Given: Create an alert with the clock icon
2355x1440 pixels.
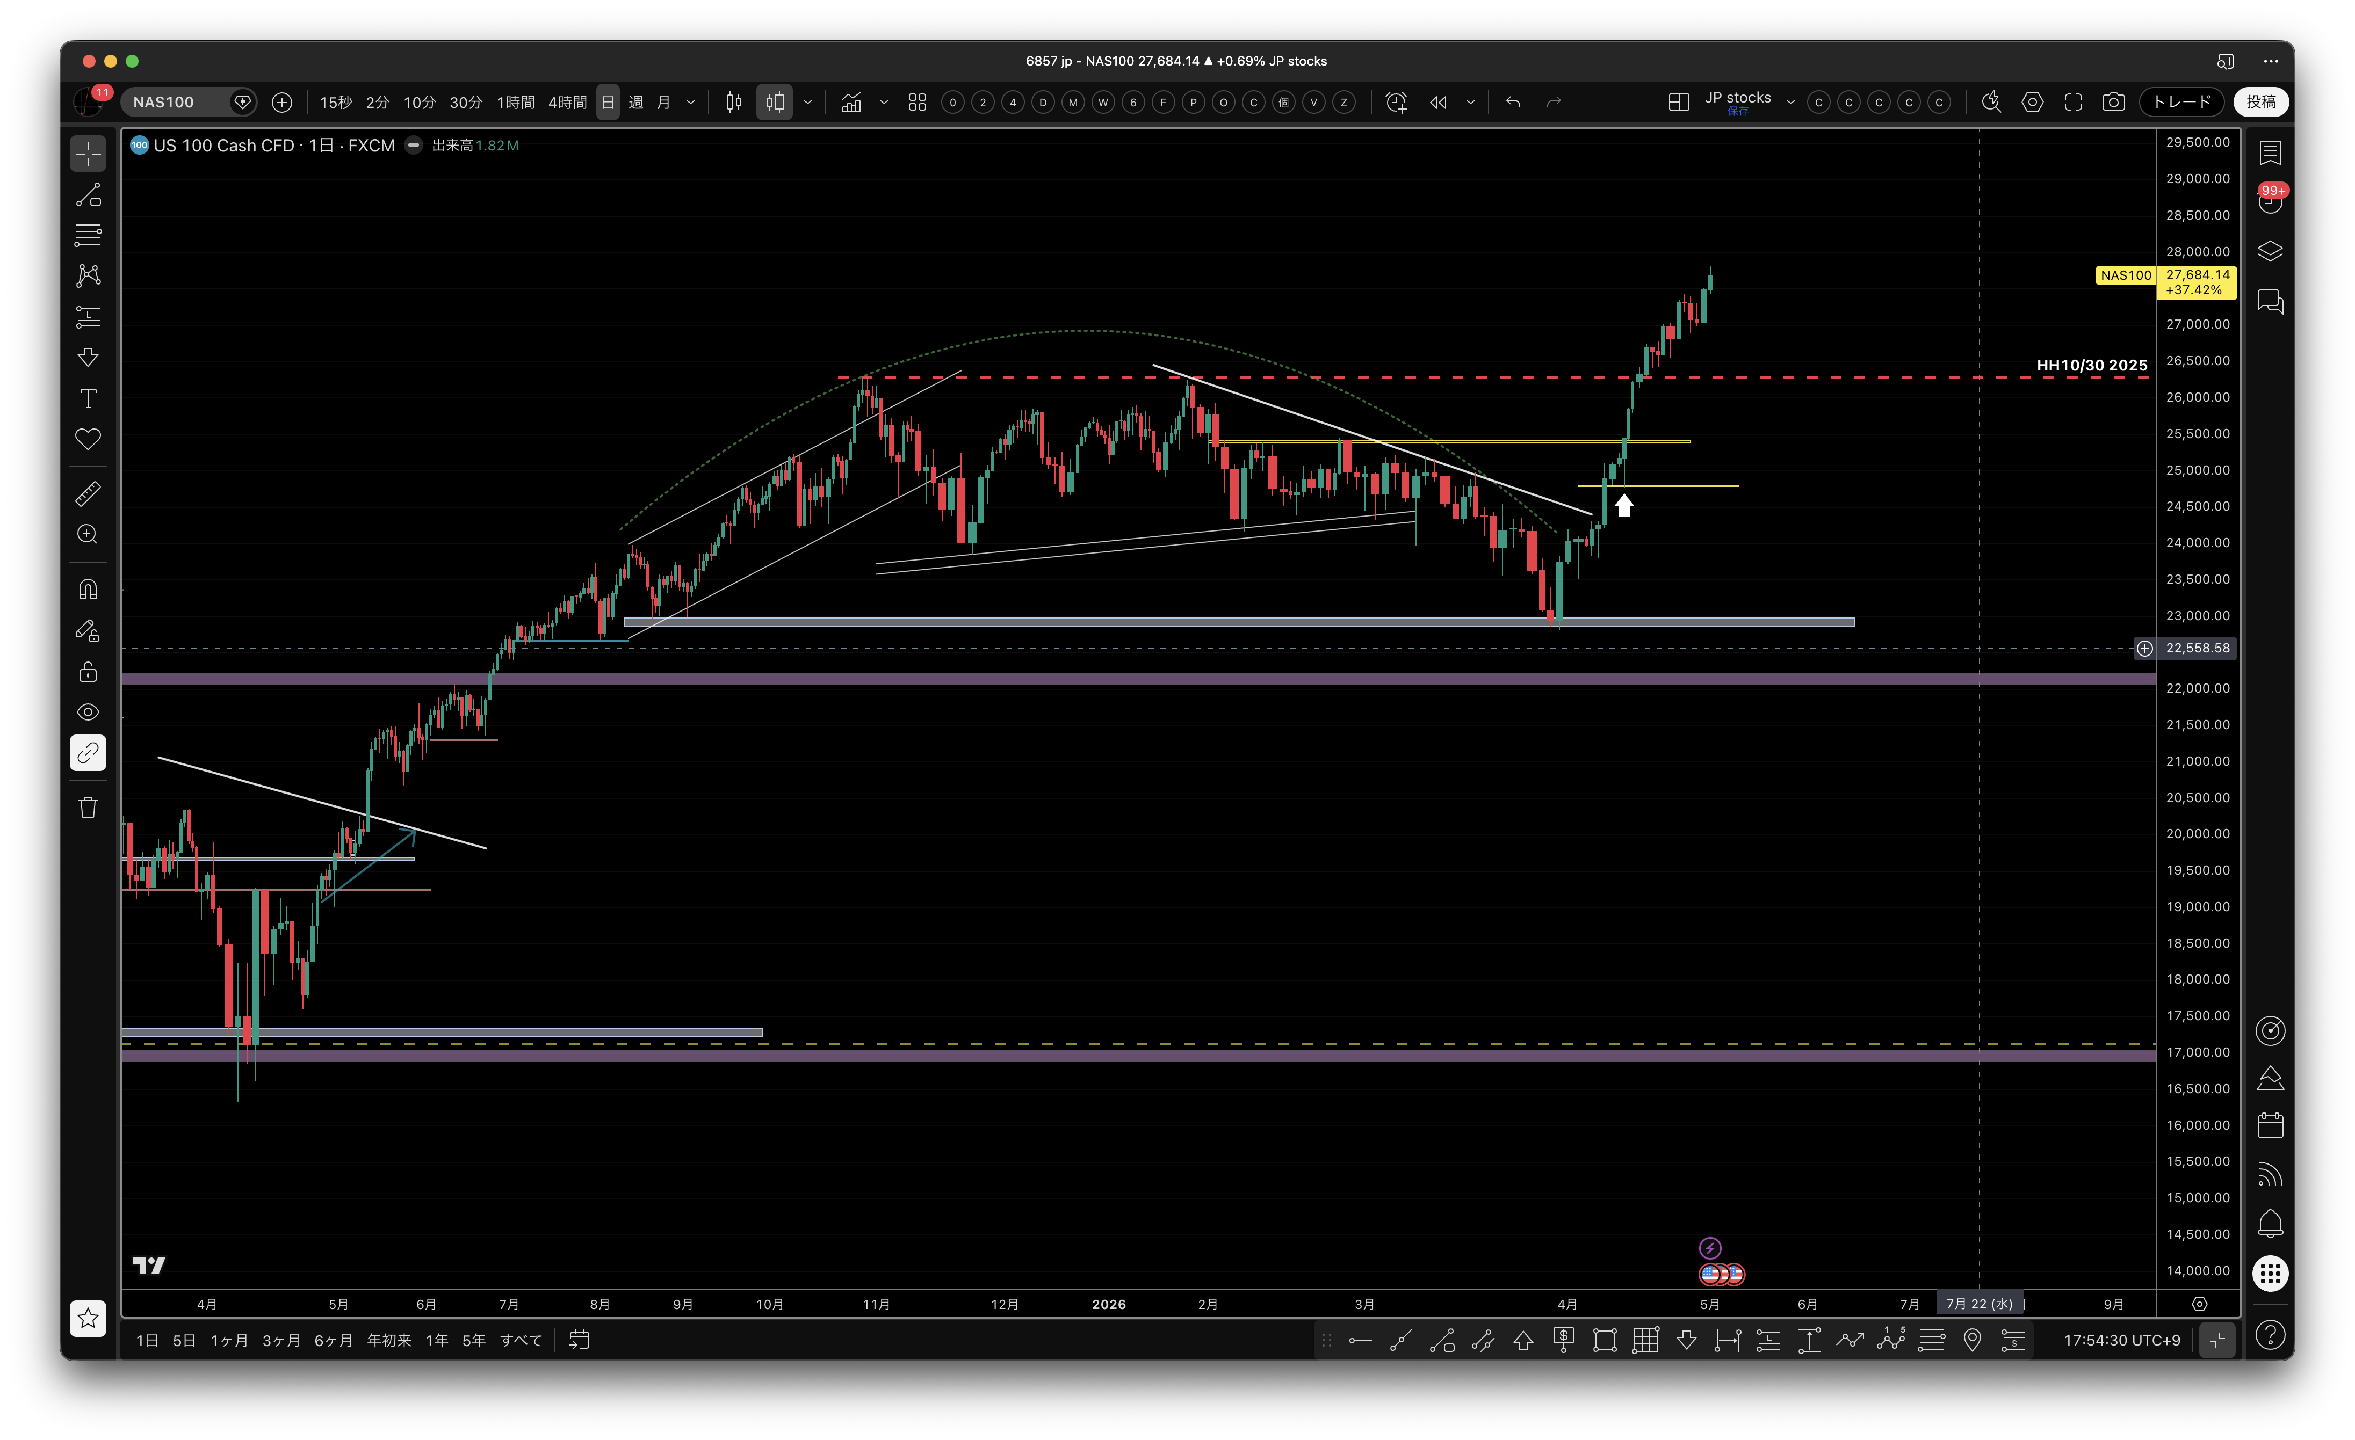Looking at the screenshot, I should click(1396, 102).
